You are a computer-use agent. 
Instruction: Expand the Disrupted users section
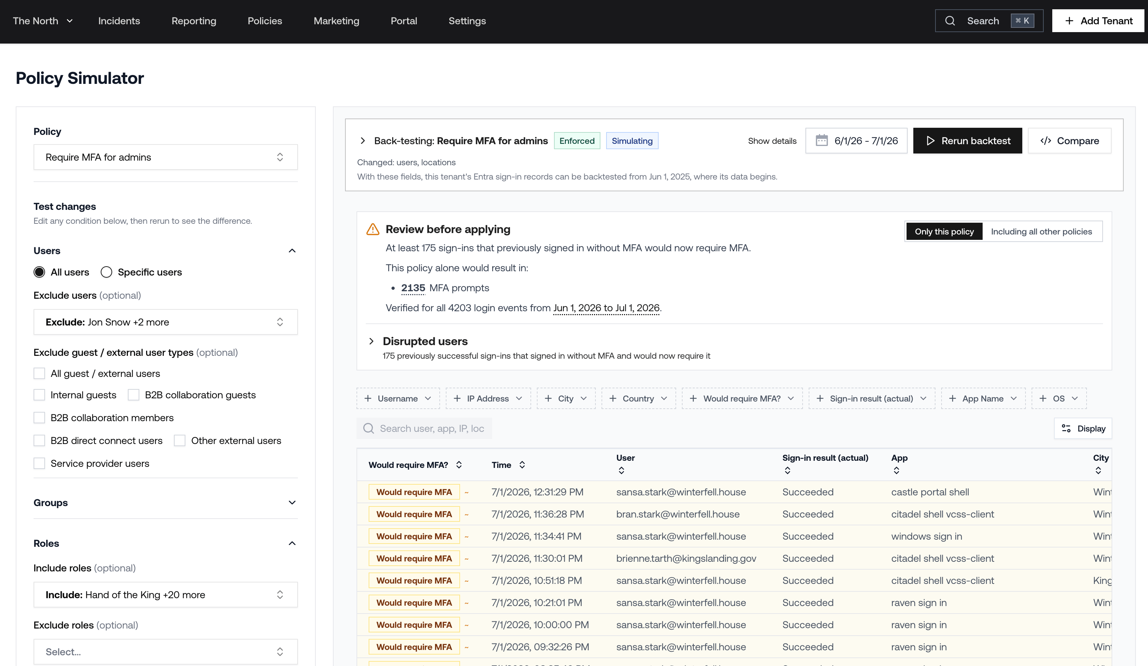(x=371, y=342)
